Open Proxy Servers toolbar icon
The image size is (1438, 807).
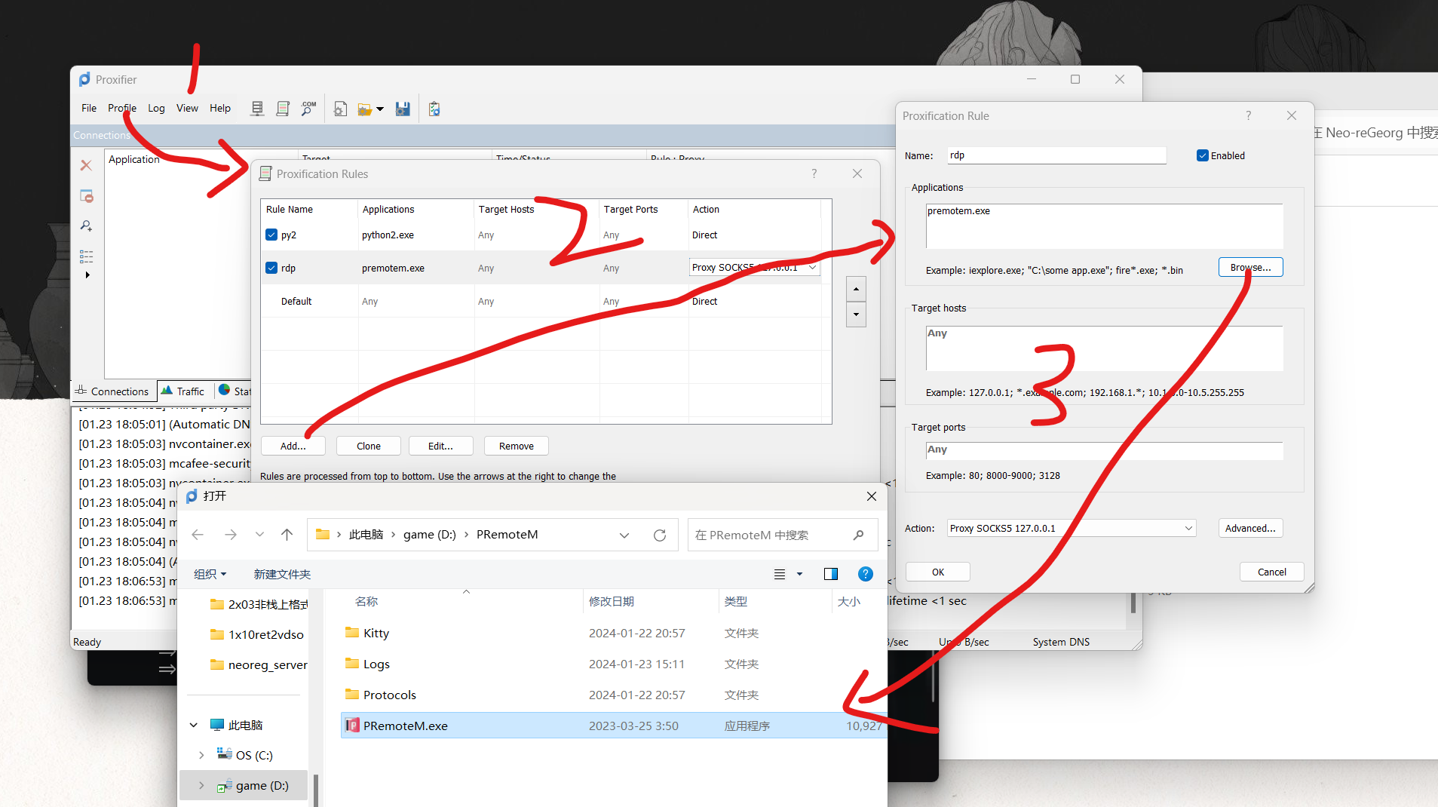pos(257,109)
